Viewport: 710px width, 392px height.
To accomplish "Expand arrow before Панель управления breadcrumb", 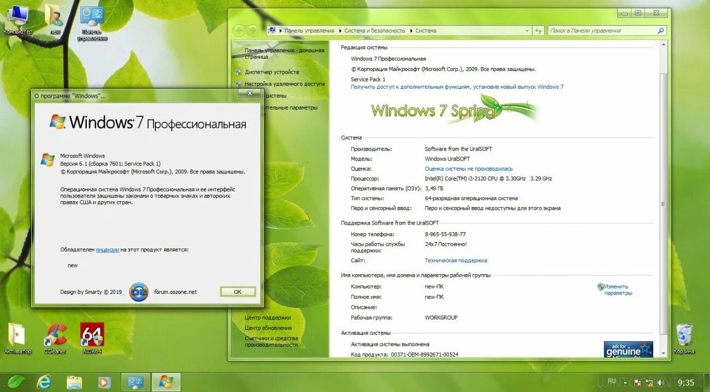I will pos(281,31).
